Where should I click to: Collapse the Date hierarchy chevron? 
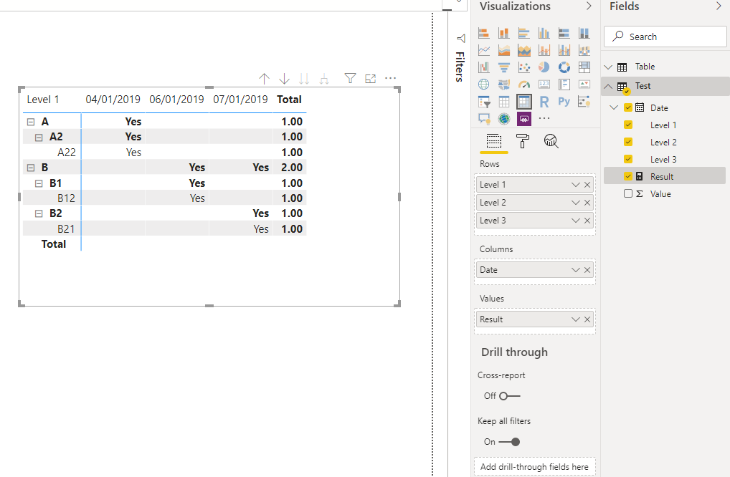[614, 107]
